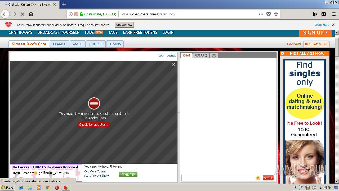Open the Windows Start menu

pyautogui.click(x=7, y=187)
